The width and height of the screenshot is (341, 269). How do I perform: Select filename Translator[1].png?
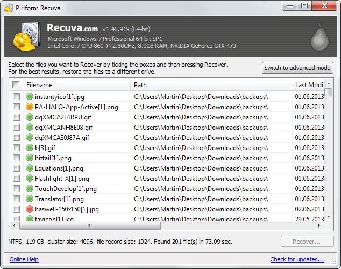pos(59,199)
